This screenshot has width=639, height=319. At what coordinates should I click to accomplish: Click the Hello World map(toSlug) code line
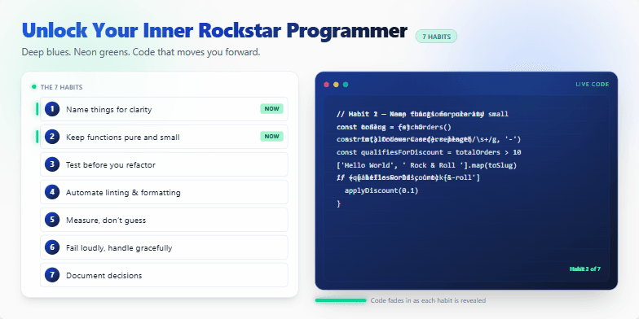(x=427, y=166)
